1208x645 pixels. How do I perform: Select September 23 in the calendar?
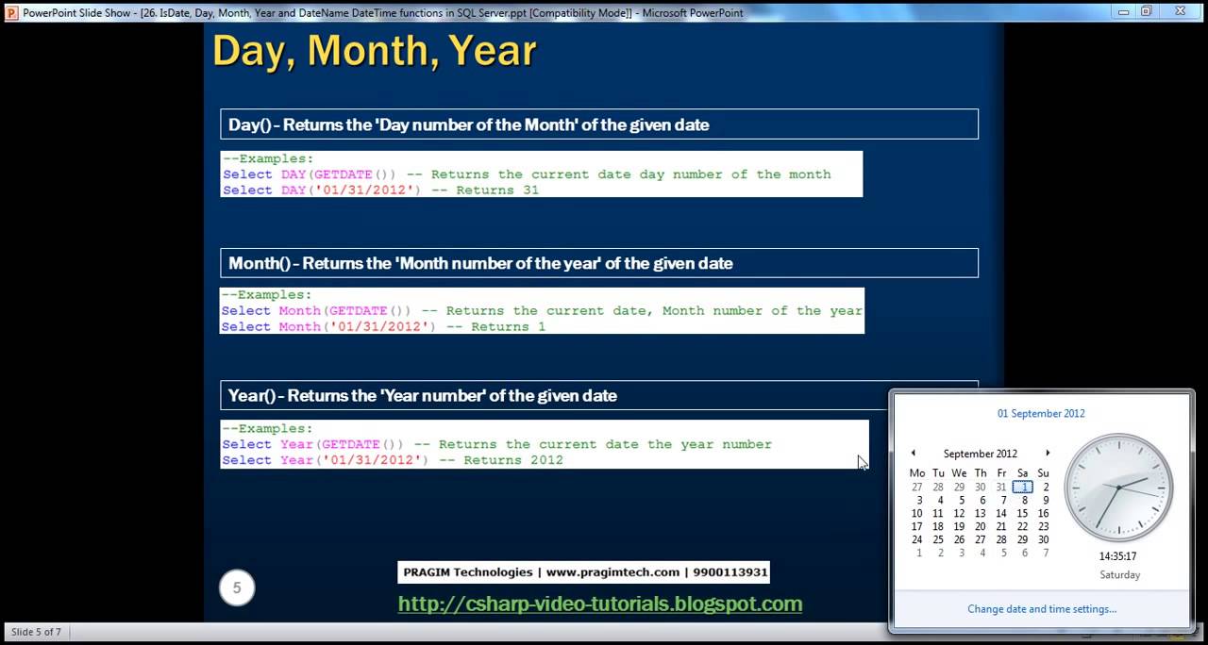pyautogui.click(x=1043, y=527)
